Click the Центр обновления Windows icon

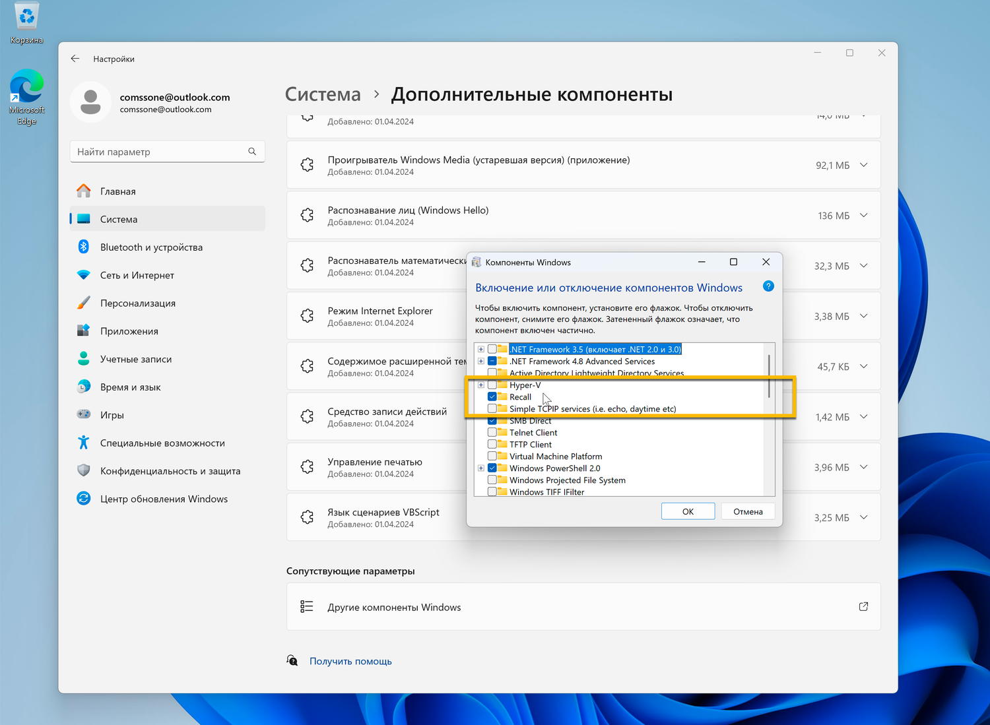(84, 499)
